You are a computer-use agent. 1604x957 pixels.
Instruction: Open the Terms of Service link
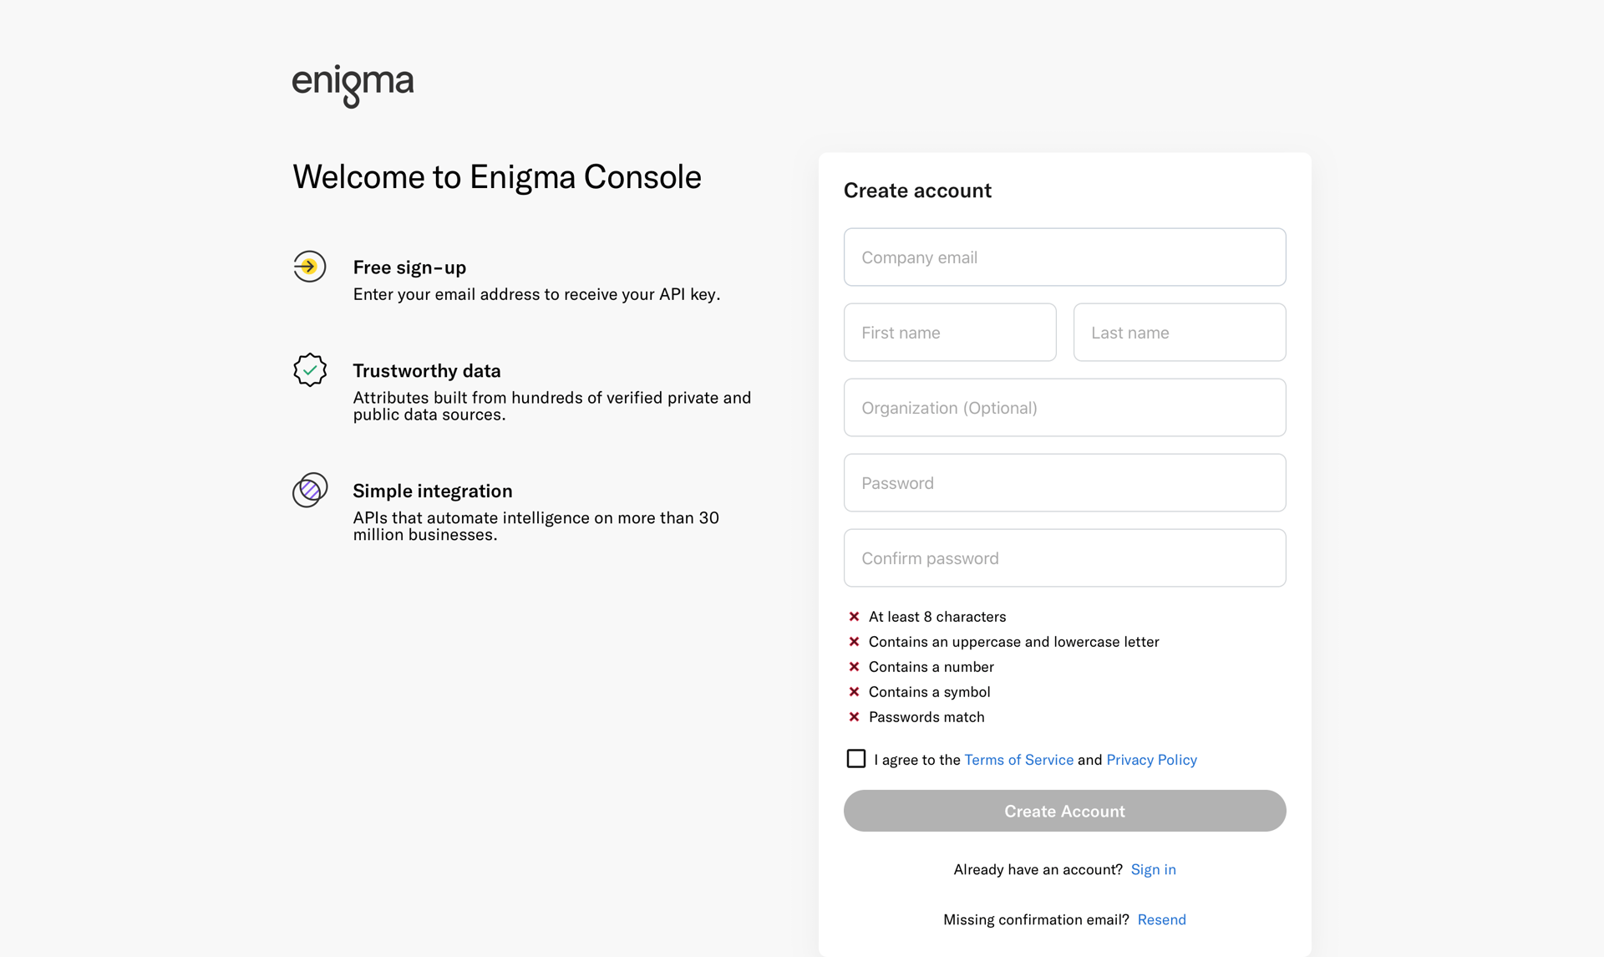(1018, 759)
